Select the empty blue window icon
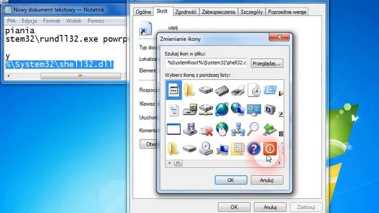The width and height of the screenshot is (379, 213). point(174,129)
